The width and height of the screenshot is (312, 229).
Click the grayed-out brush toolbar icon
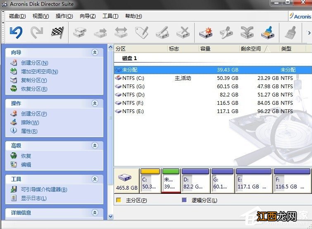291,33
